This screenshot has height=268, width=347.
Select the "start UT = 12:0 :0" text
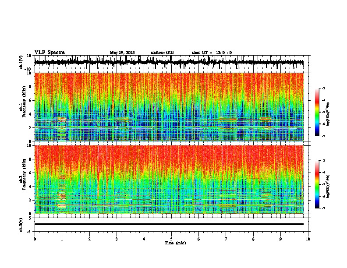[x=212, y=53]
